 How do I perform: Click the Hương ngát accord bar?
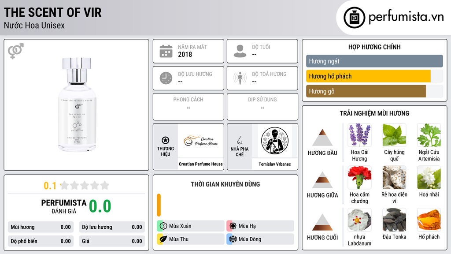point(374,61)
